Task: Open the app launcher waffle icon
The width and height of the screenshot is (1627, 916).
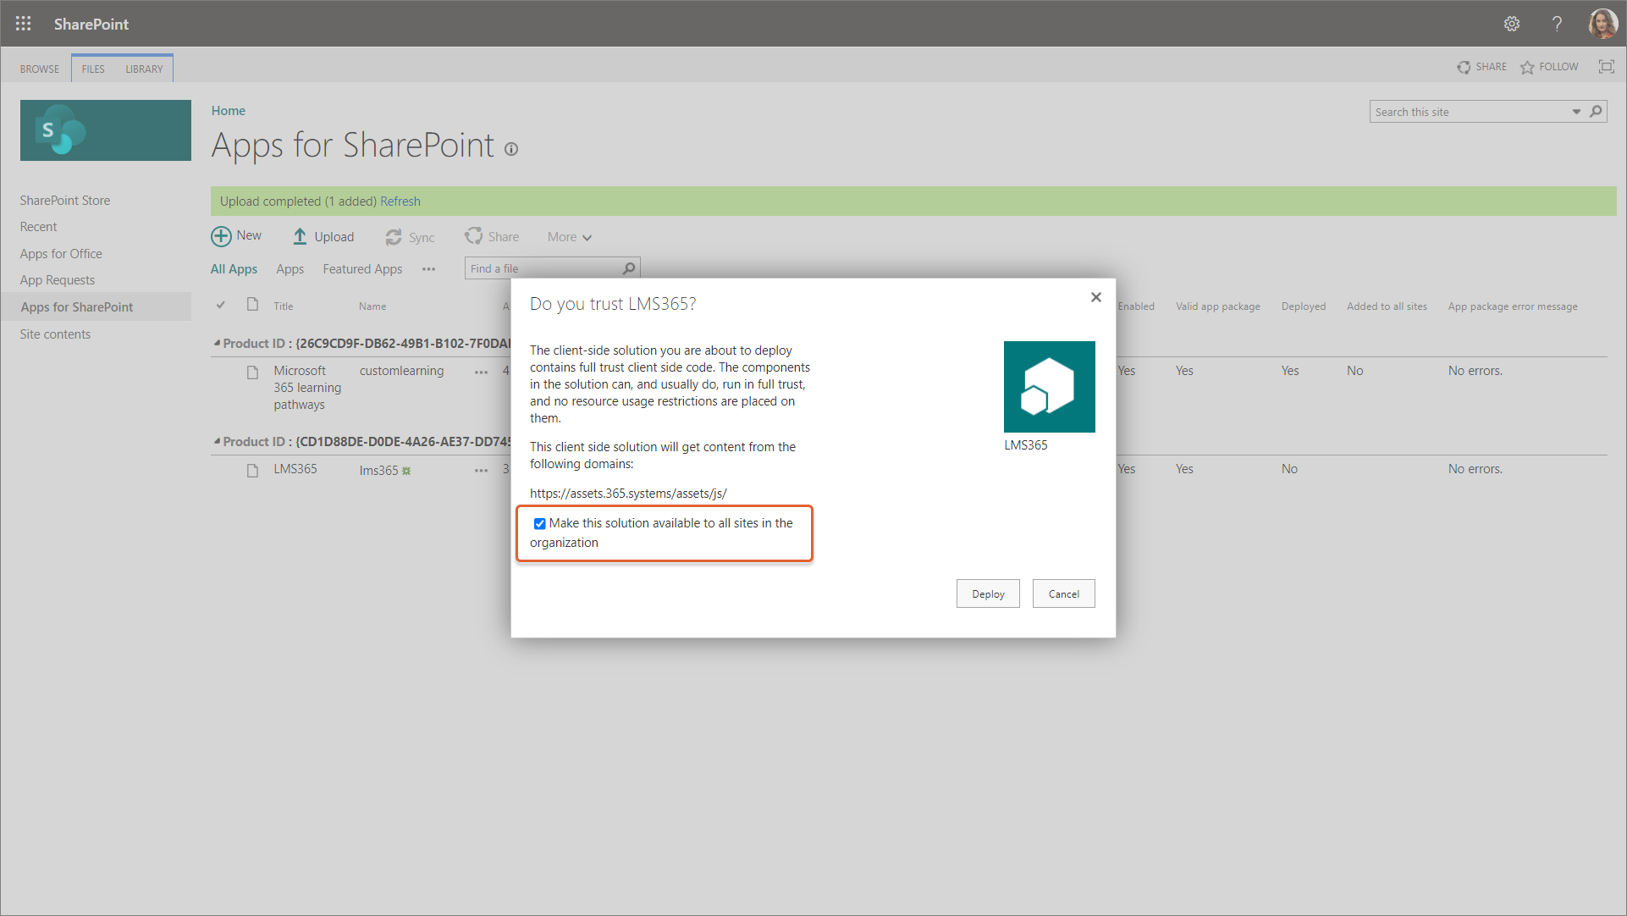Action: (23, 24)
